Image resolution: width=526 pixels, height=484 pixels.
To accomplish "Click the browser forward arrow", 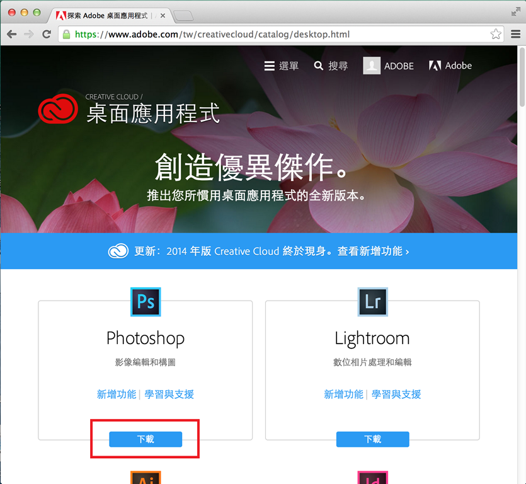I will tap(29, 34).
